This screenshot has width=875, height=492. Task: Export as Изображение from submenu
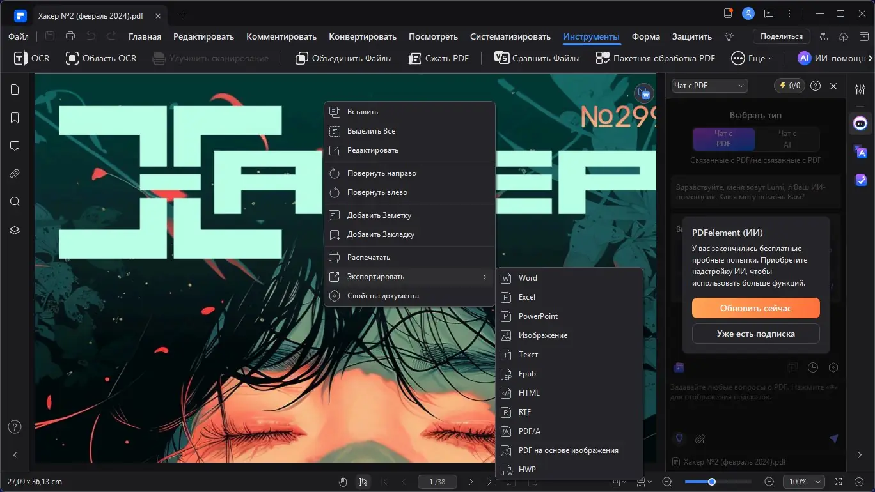click(x=569, y=335)
